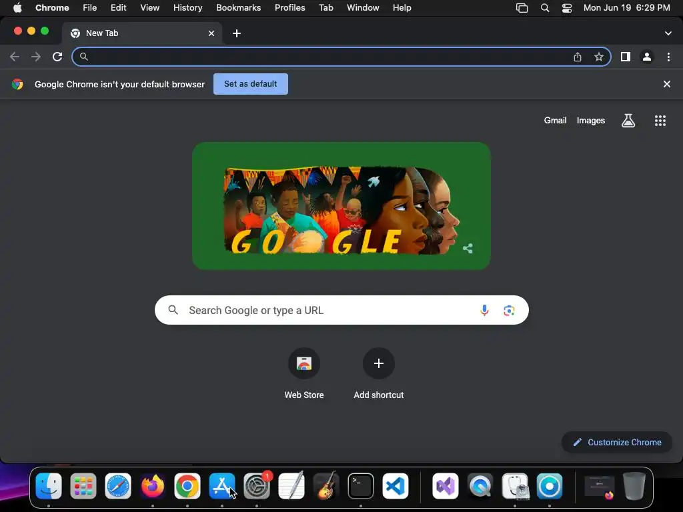Viewport: 683px width, 512px height.
Task: Launch GarageBand from the Dock
Action: click(325, 486)
